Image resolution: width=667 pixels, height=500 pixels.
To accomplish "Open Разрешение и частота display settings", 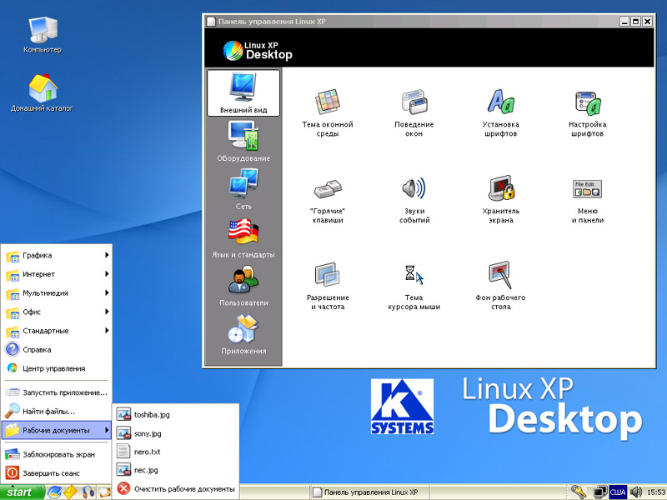I will (328, 286).
